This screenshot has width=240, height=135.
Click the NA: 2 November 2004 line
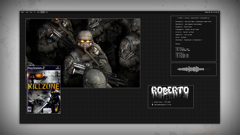[x=182, y=49]
